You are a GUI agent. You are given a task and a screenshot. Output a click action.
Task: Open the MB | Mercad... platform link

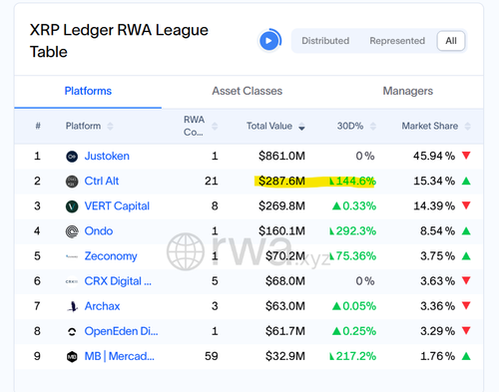(120, 356)
